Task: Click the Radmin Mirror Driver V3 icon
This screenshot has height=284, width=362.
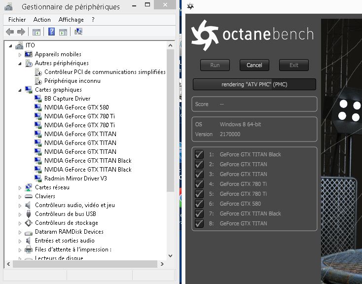Action: tap(38, 178)
